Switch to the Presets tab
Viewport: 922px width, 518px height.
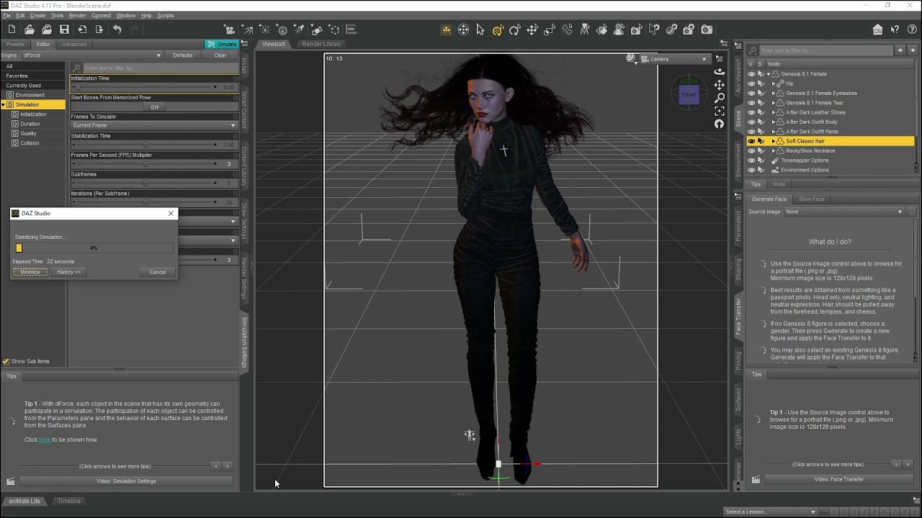(15, 44)
